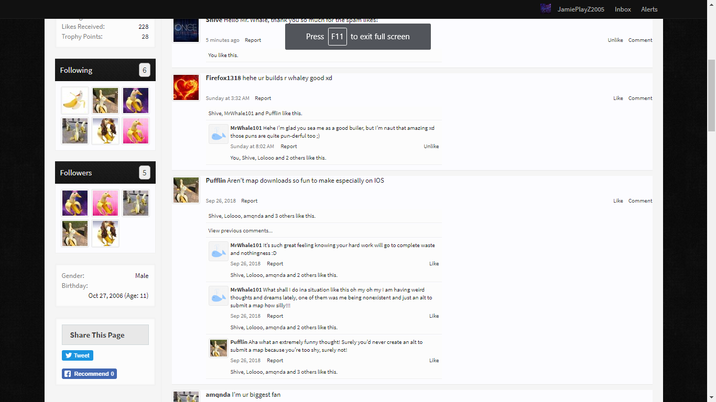Unlike Shive's spam likes post

point(615,40)
